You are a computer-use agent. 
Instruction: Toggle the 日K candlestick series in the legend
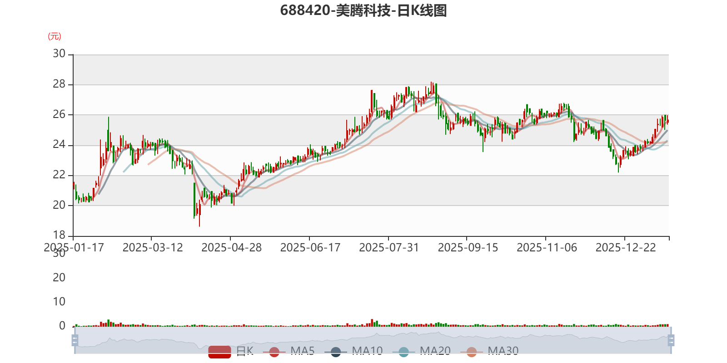pyautogui.click(x=231, y=351)
